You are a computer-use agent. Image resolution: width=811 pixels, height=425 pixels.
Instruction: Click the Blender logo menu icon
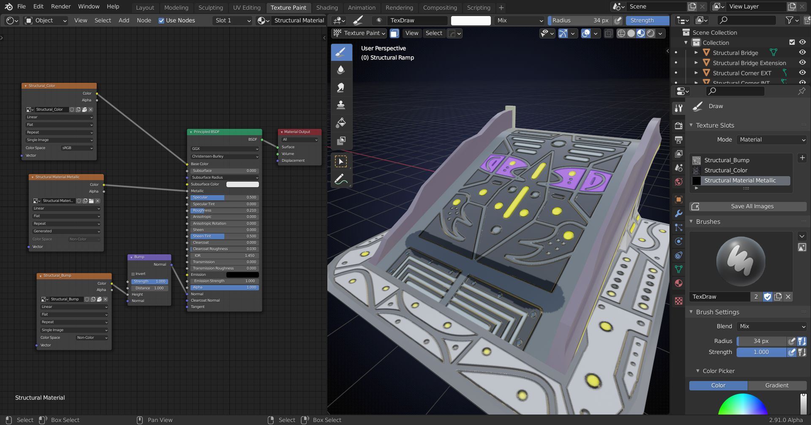(8, 7)
